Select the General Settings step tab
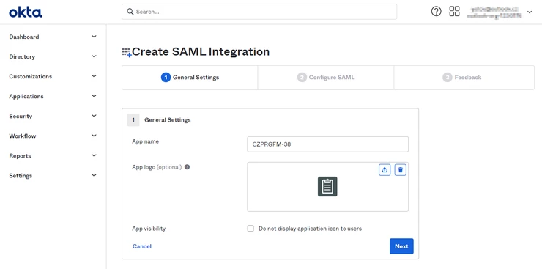The height and width of the screenshot is (269, 542). [x=190, y=78]
